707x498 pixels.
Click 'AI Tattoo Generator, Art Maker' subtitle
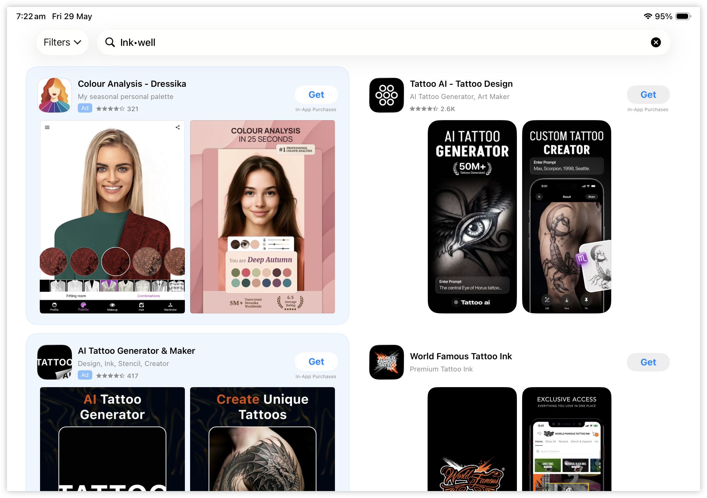click(459, 96)
